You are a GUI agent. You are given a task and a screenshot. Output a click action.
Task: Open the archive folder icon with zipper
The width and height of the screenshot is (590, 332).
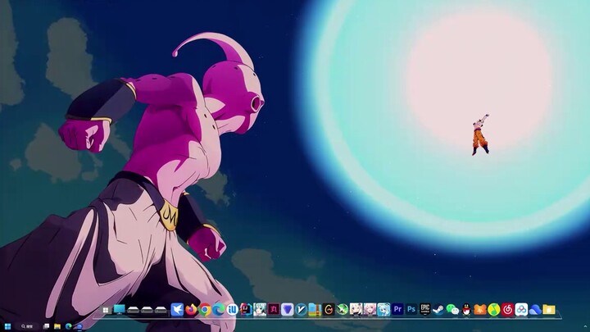(315, 309)
